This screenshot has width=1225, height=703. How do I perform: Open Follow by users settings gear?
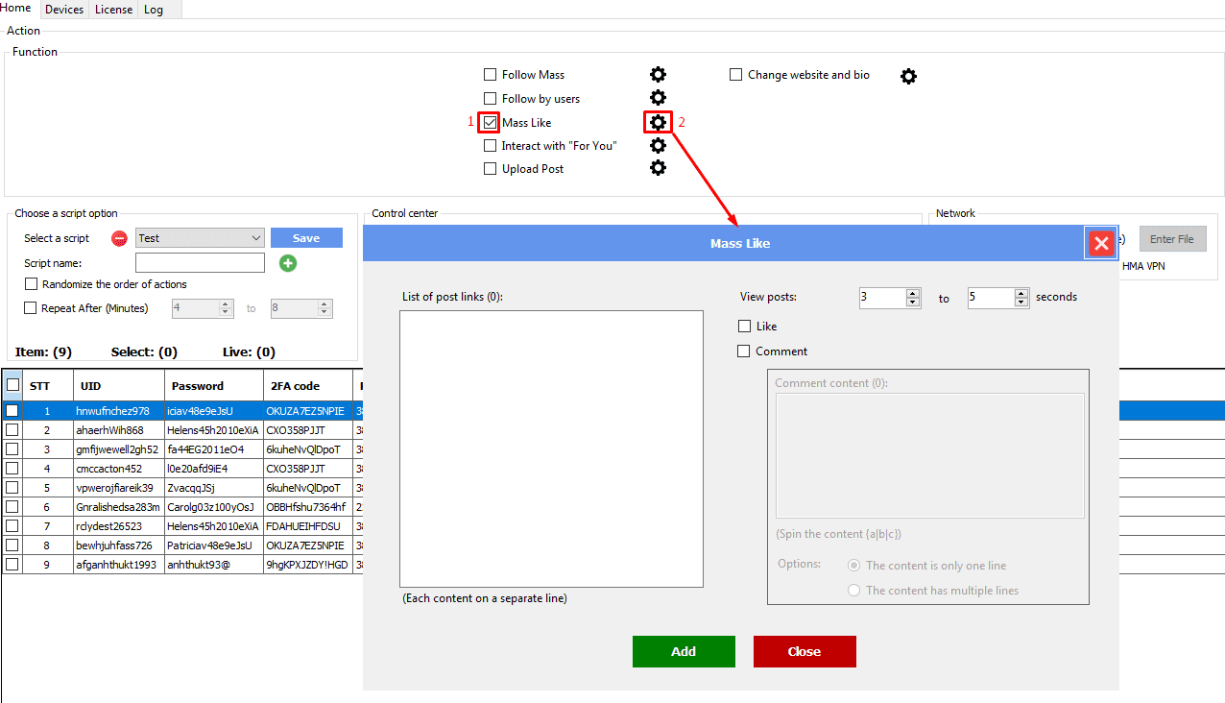pyautogui.click(x=658, y=98)
